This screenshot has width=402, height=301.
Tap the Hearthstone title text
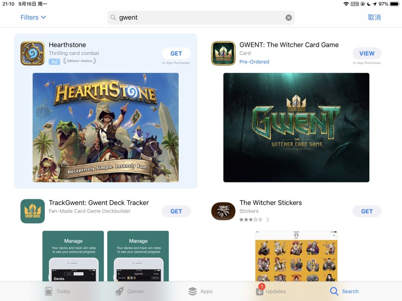(67, 45)
